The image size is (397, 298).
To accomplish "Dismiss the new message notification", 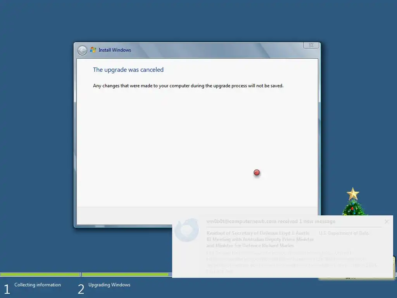I will tap(387, 222).
